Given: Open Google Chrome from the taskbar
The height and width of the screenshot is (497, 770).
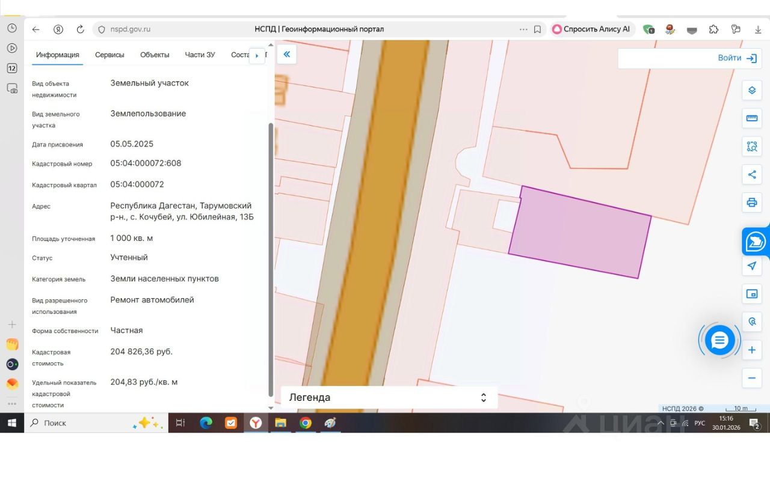Looking at the screenshot, I should (x=306, y=423).
